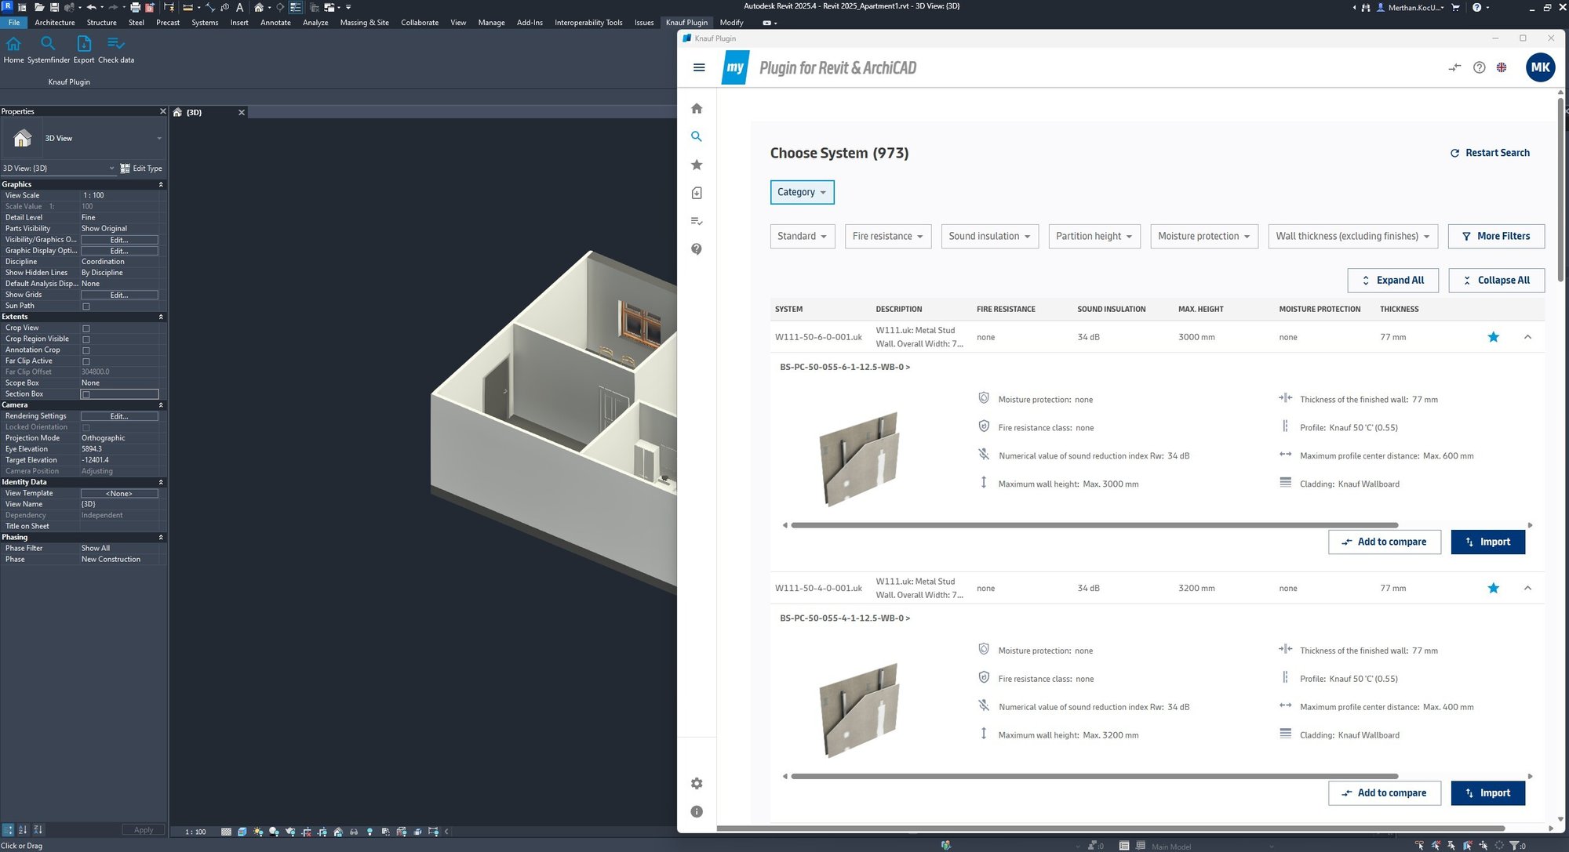This screenshot has height=852, width=1569.
Task: Click Save in the Quick Access Toolbar
Action: 54,7
